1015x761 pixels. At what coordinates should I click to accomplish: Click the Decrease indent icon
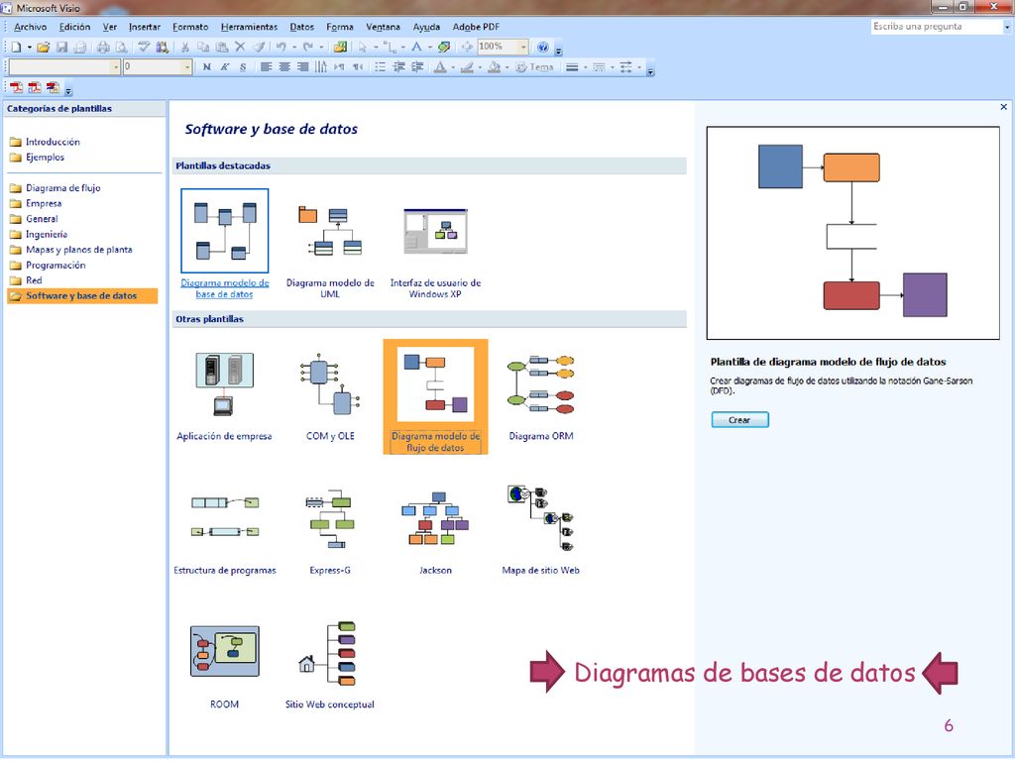pos(398,66)
